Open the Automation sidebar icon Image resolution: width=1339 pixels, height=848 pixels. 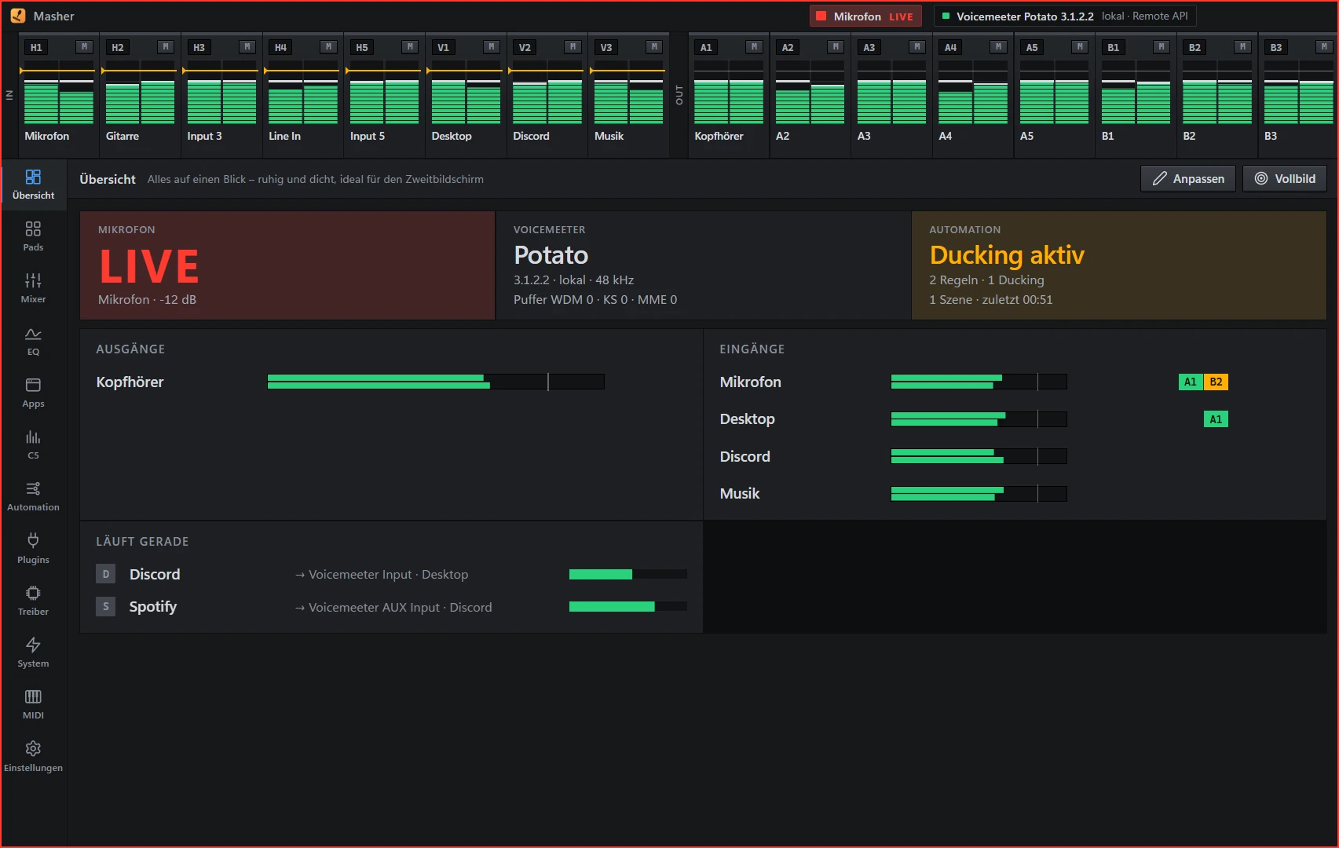[33, 488]
